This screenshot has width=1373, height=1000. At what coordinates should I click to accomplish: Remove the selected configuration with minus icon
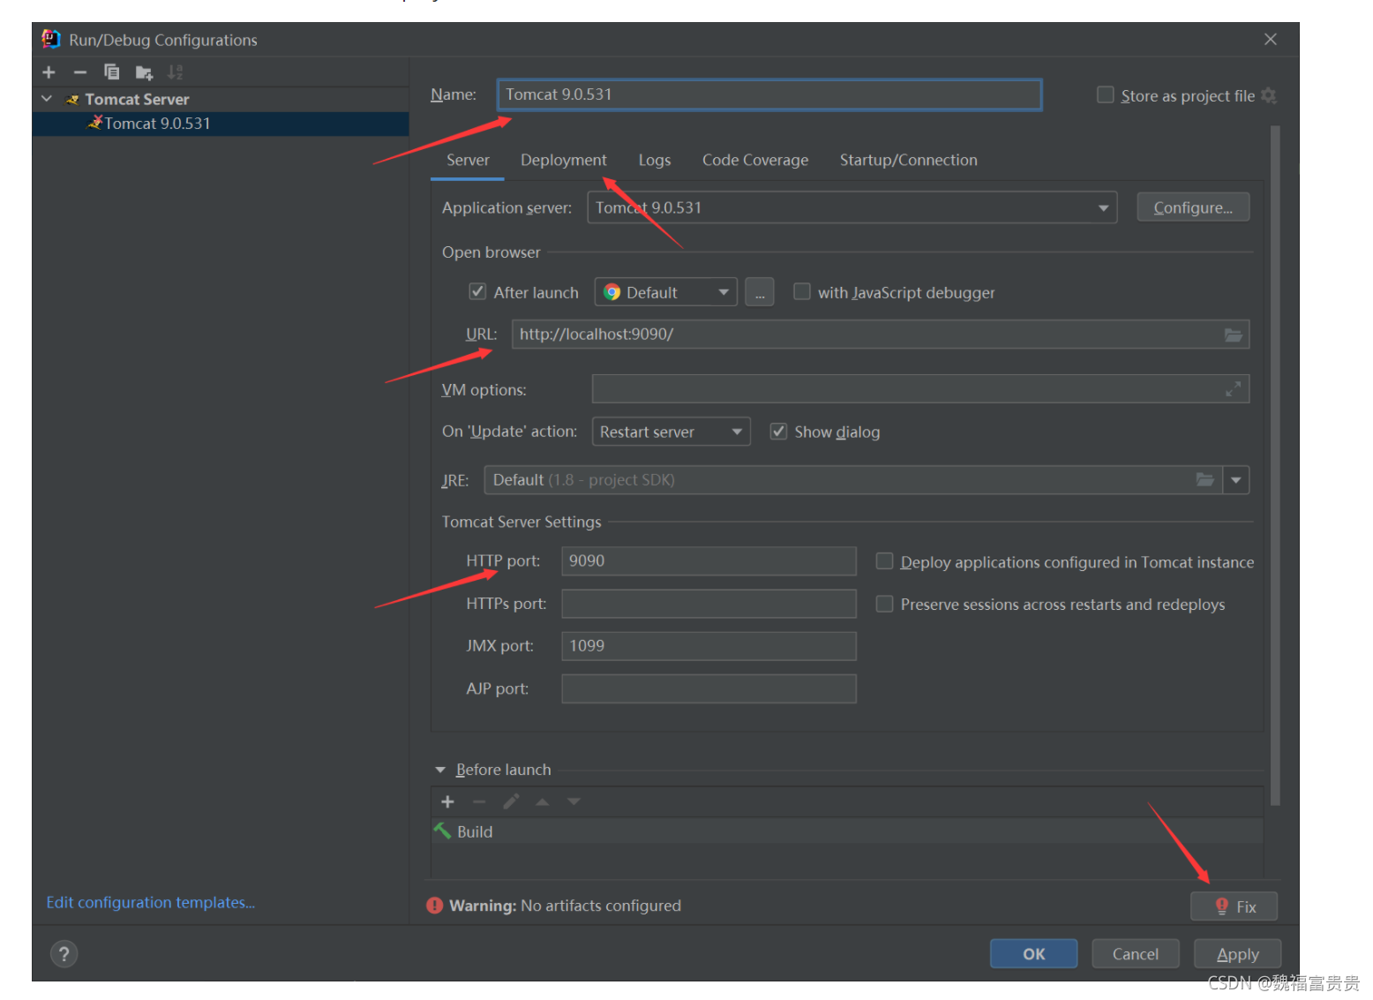click(80, 72)
